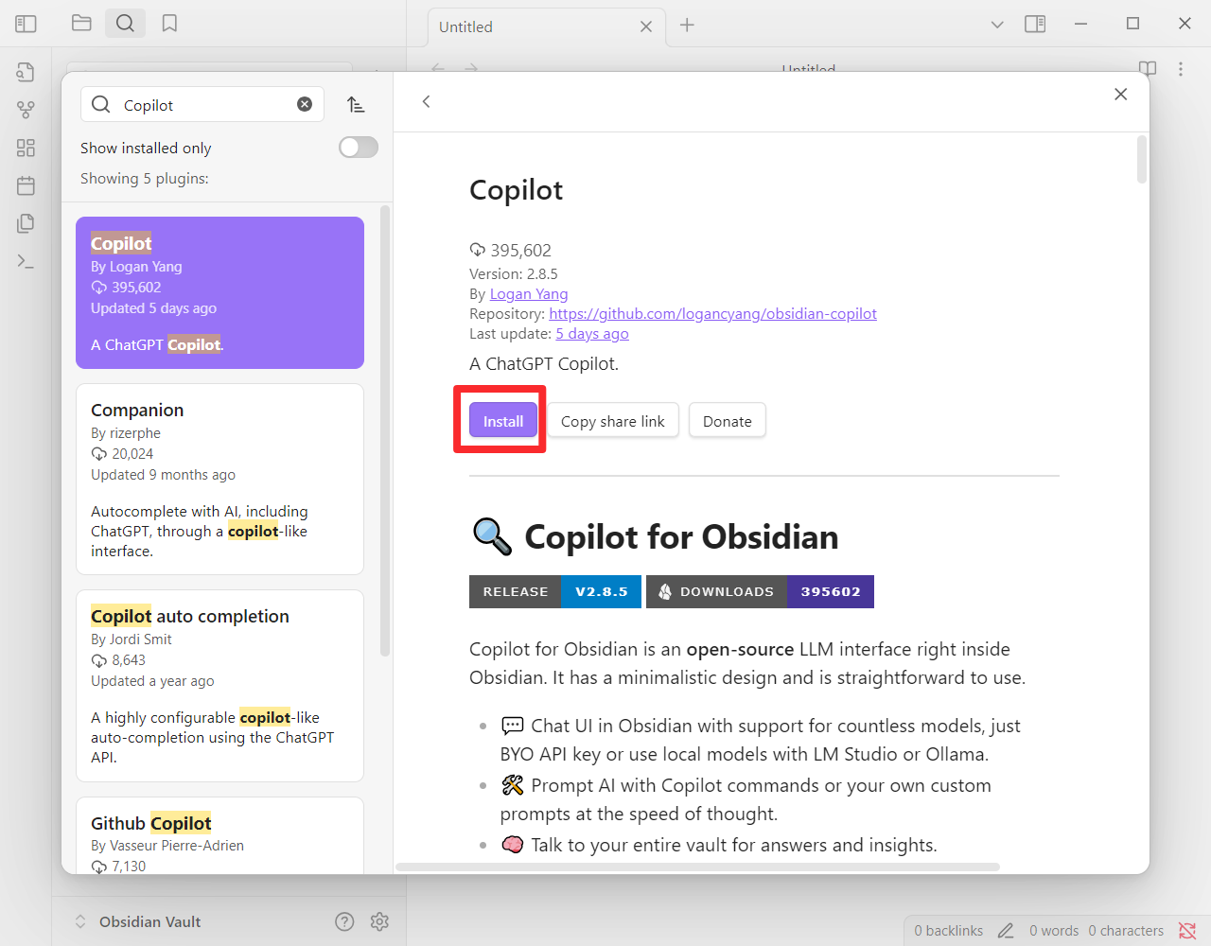Screen dimensions: 1211x946
Task: Click the '0 words' status entry
Action: coord(1054,931)
